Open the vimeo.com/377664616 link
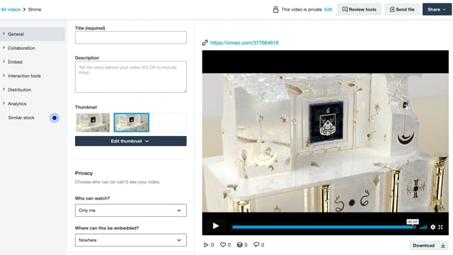The height and width of the screenshot is (255, 453). coord(244,42)
